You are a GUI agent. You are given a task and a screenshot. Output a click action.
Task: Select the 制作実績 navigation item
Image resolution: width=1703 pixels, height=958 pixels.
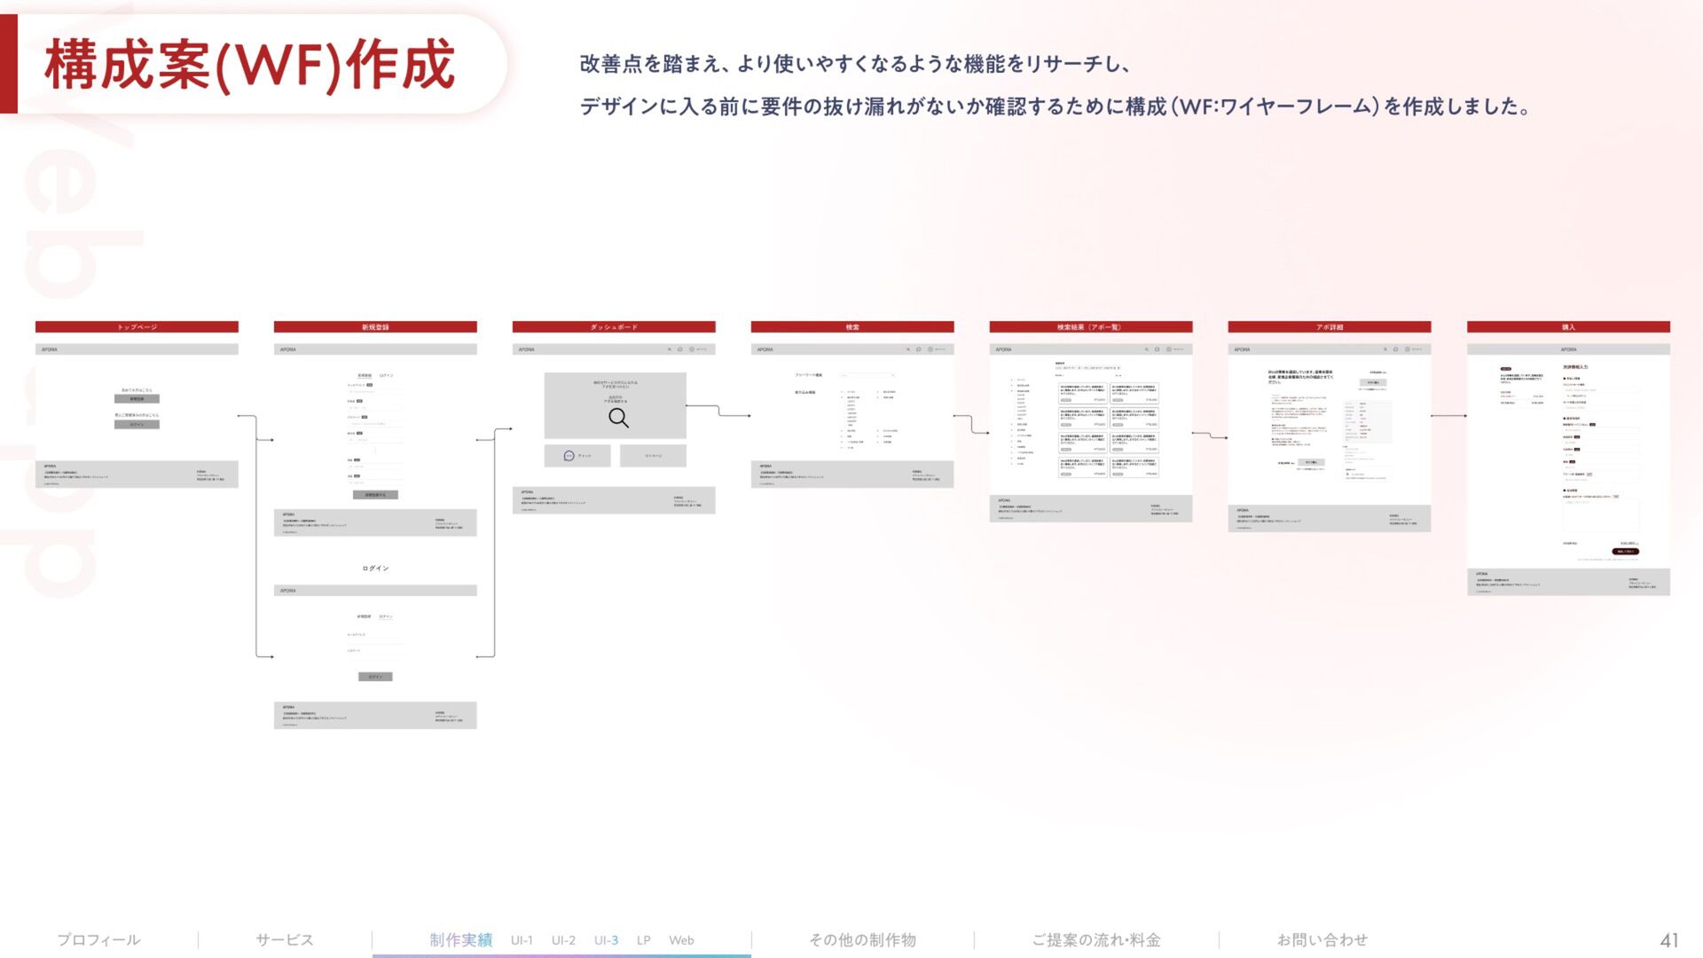click(460, 939)
